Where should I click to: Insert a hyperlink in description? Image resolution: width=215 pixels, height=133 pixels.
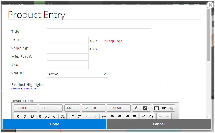163,108
